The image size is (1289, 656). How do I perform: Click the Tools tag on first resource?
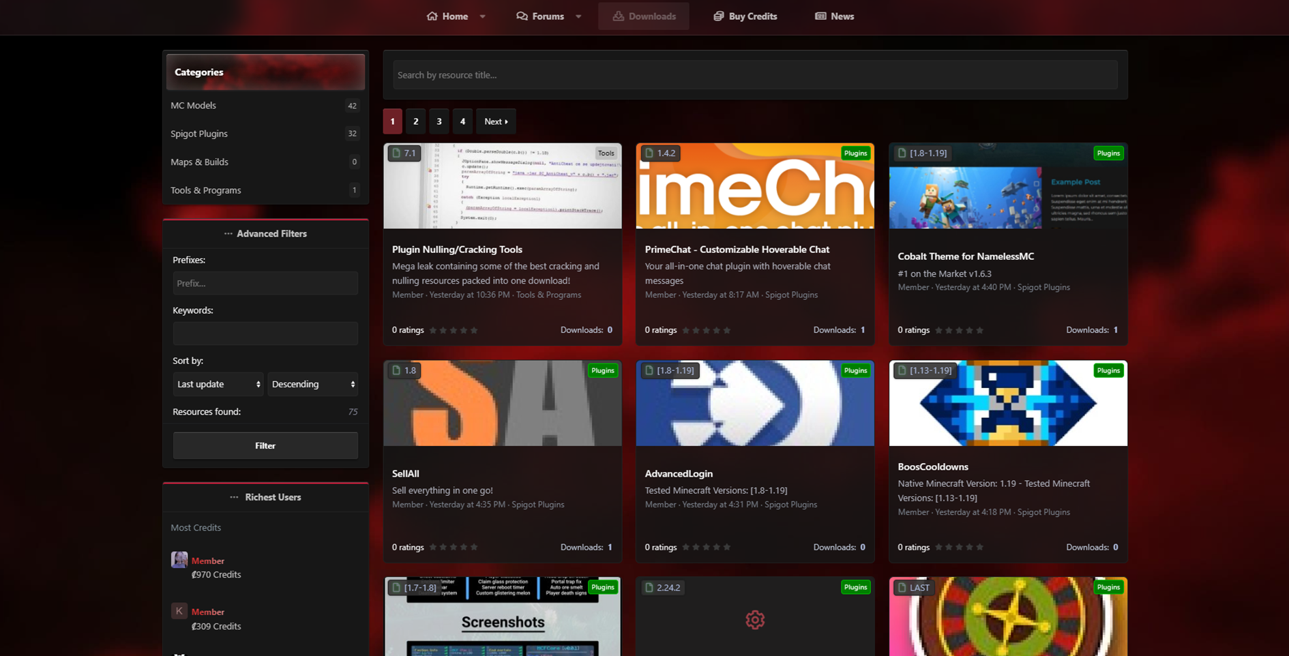point(606,153)
